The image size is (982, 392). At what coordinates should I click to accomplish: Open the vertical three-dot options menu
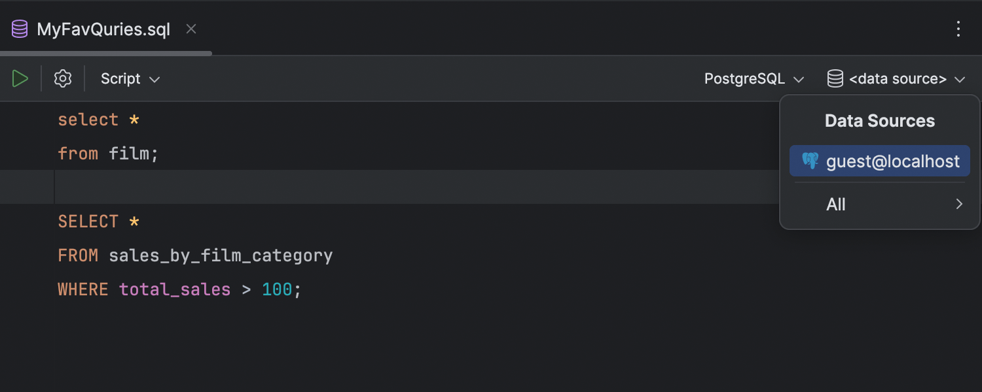(x=958, y=29)
